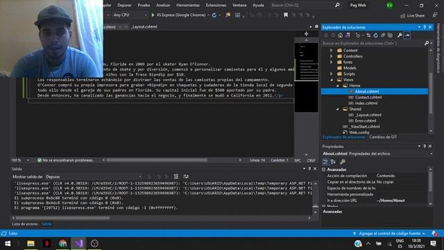Switch to Lista de errores tab
Screen dimensions: 444x250
coord(25,224)
